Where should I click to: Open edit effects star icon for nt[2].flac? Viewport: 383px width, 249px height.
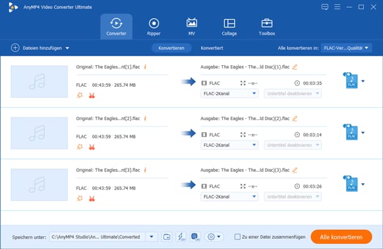pos(80,147)
